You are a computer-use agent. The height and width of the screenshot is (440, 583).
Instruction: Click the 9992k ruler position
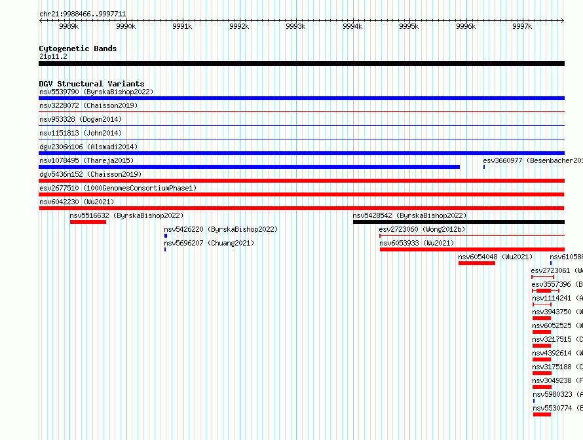coord(239,26)
